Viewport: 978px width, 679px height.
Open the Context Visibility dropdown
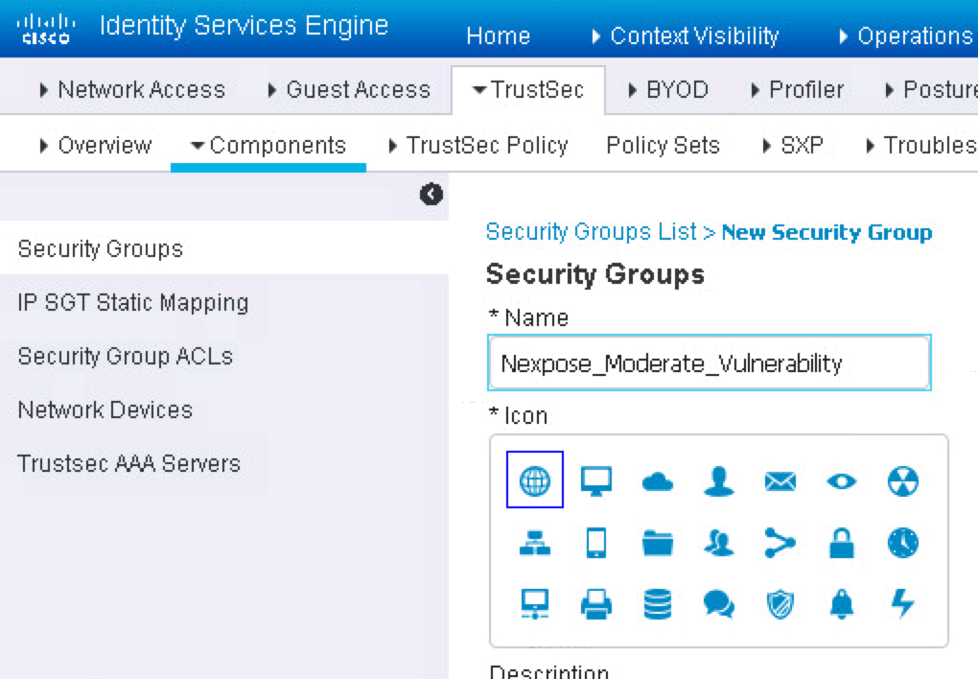click(685, 36)
